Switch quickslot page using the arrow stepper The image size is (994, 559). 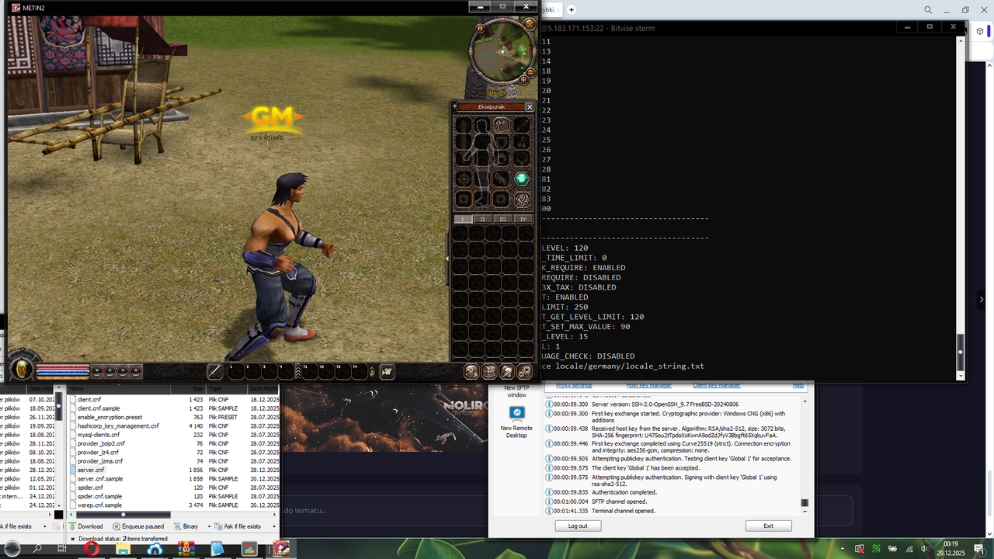[373, 372]
